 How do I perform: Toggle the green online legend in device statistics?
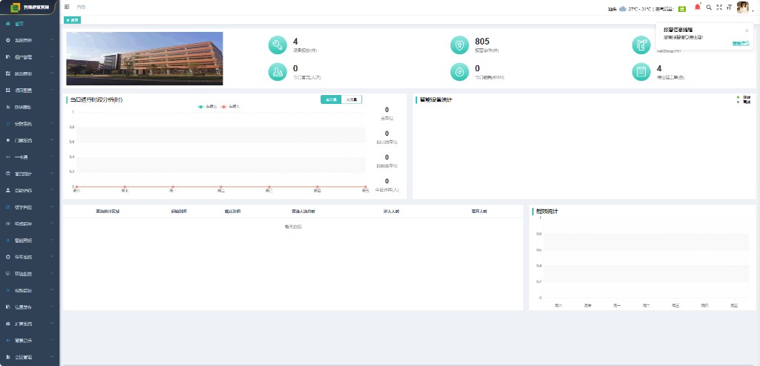click(x=744, y=97)
